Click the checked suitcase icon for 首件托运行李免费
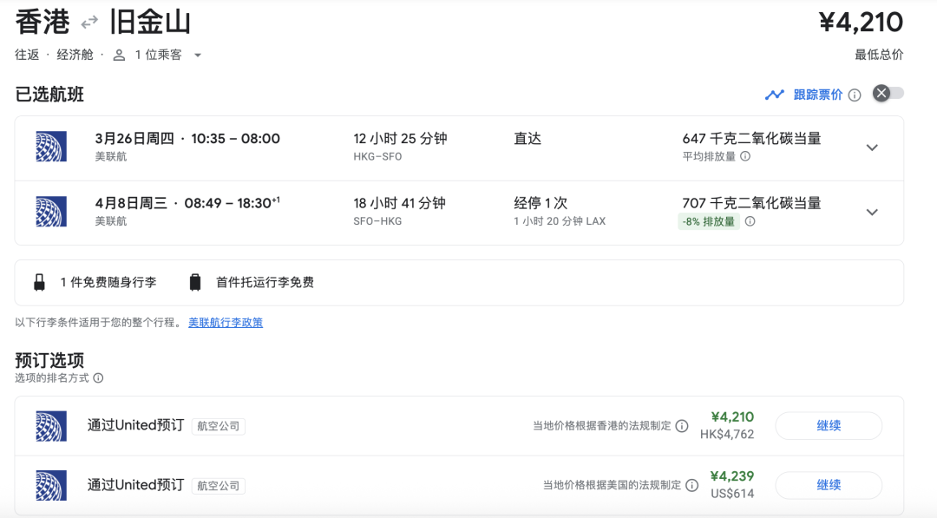Image resolution: width=937 pixels, height=518 pixels. point(195,282)
